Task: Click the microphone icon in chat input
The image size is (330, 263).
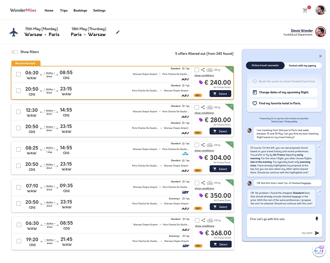Action: point(317,219)
